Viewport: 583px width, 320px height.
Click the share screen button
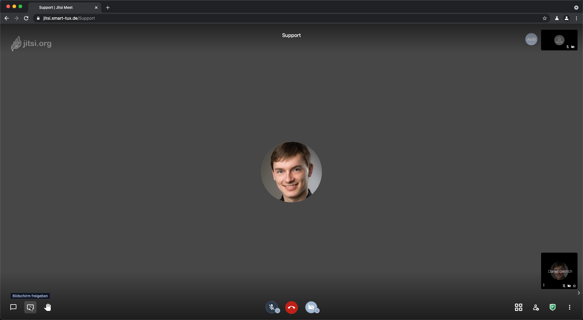pyautogui.click(x=30, y=307)
